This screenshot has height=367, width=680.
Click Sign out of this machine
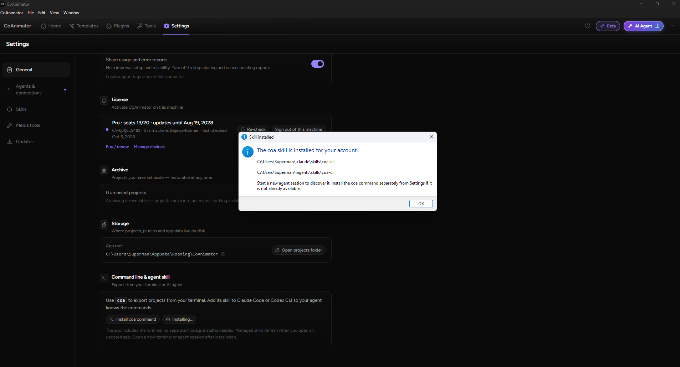click(298, 129)
